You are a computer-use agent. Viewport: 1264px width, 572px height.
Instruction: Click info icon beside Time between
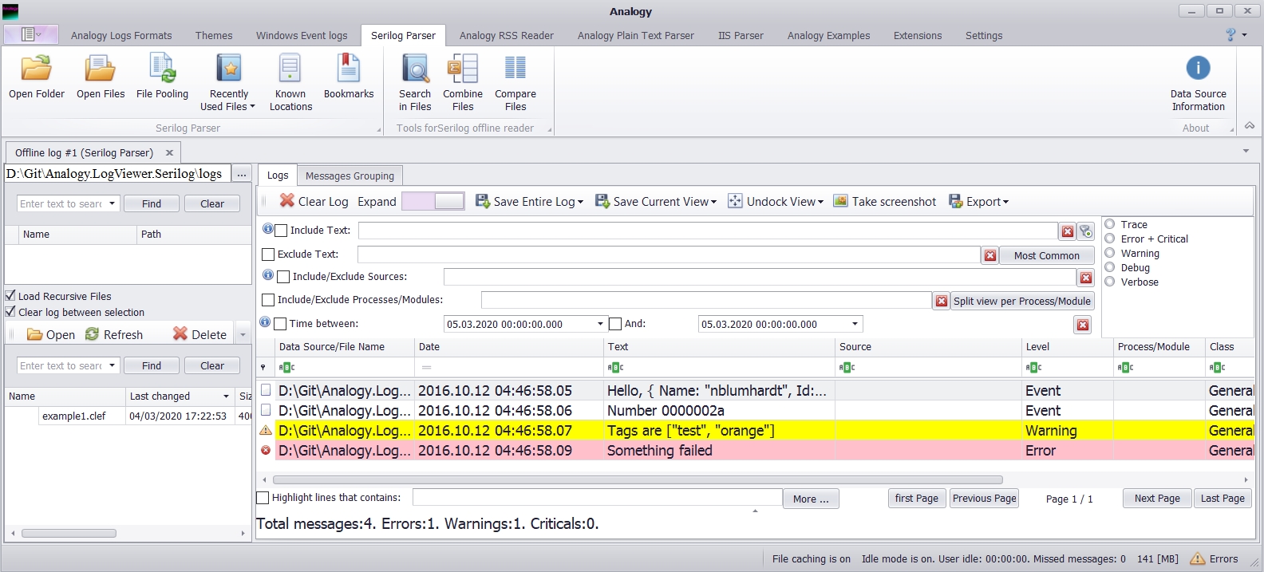click(x=265, y=322)
